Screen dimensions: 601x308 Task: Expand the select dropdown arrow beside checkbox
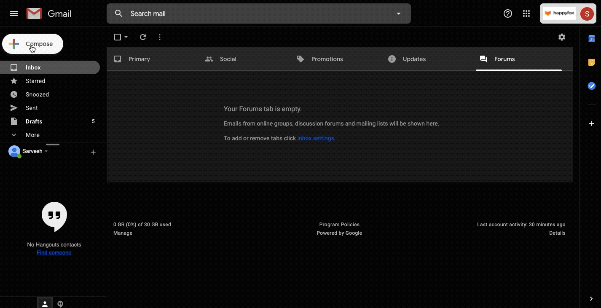(x=126, y=37)
